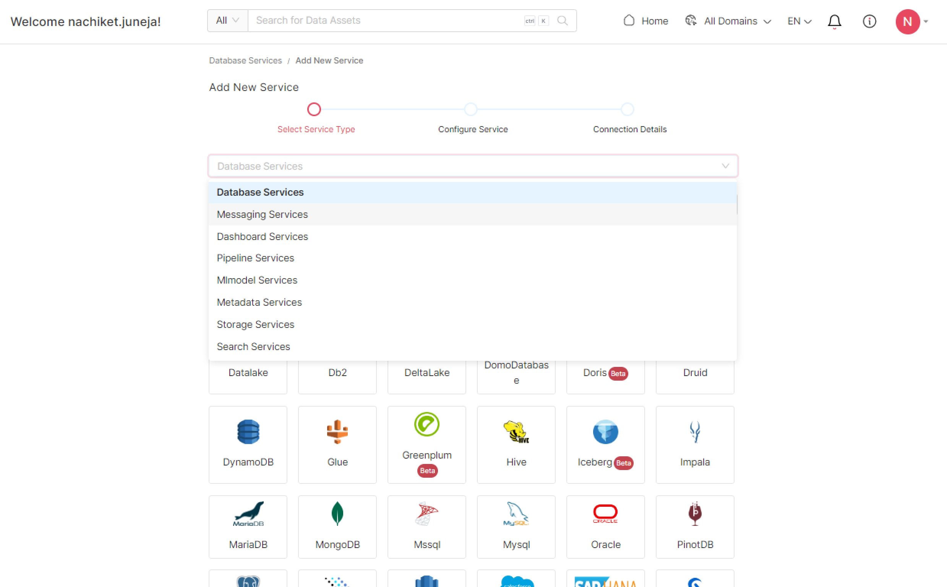Select the SAP HANA icon
The image size is (947, 587).
click(x=605, y=581)
